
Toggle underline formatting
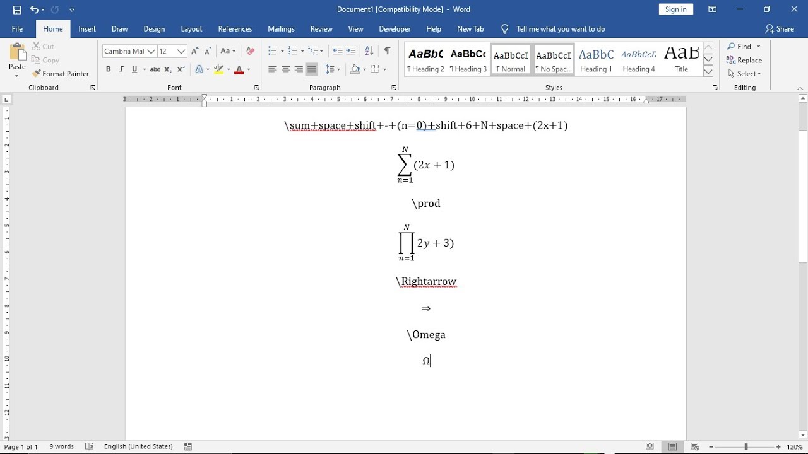click(134, 69)
